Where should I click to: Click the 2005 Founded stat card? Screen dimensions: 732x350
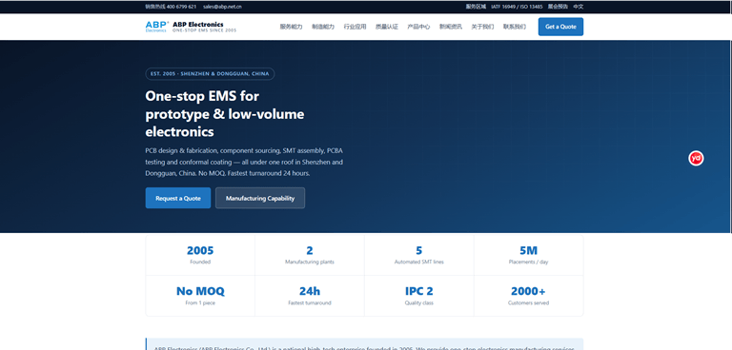pyautogui.click(x=200, y=255)
